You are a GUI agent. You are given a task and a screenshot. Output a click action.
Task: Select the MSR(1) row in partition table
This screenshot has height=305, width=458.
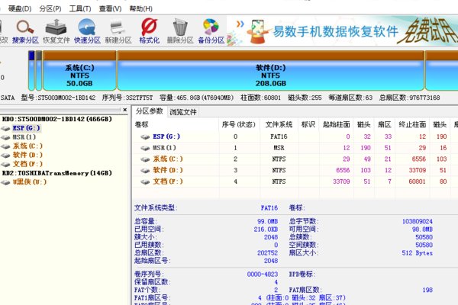point(295,148)
